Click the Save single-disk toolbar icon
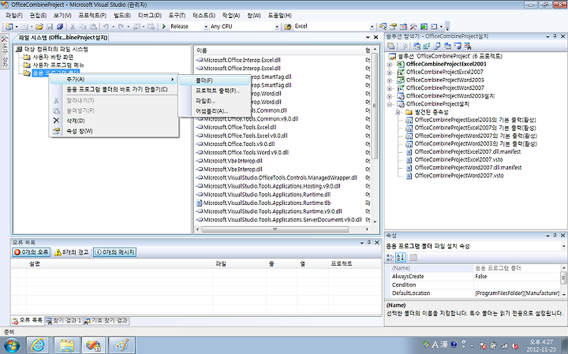Viewport: 568px width, 354px height. [x=50, y=27]
